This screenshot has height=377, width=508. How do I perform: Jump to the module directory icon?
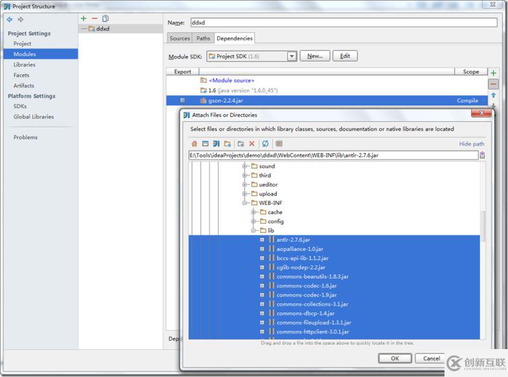(228, 144)
